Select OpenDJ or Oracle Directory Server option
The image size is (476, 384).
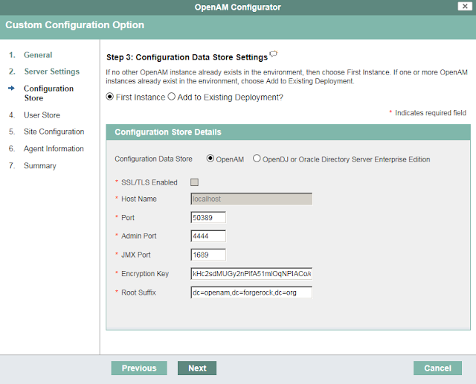click(257, 159)
